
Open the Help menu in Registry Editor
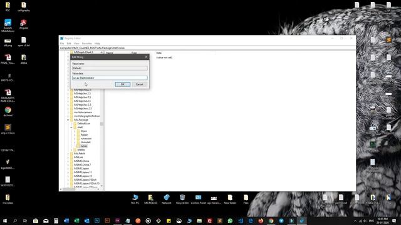[97, 44]
